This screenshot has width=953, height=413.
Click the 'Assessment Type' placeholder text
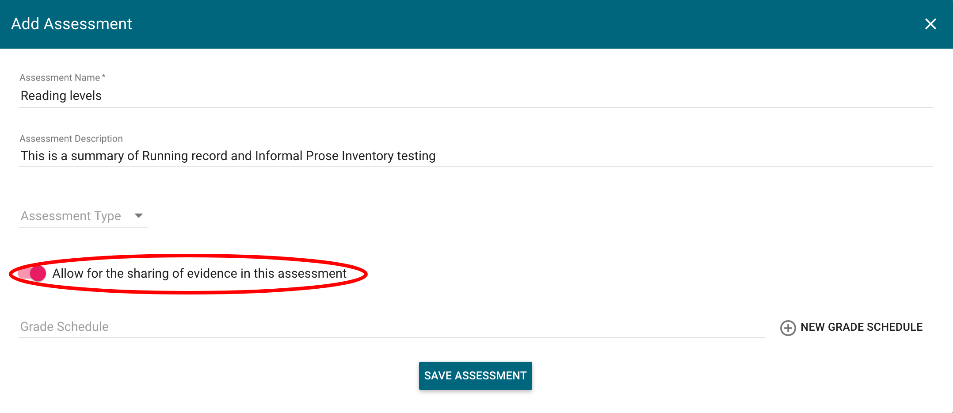(71, 216)
